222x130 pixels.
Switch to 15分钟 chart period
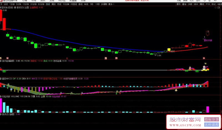[26, 4]
